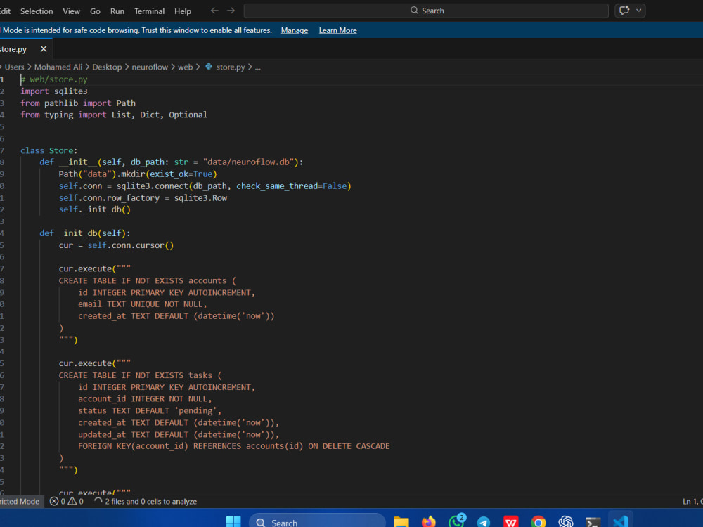The height and width of the screenshot is (527, 703).
Task: Open the warnings indicator in status bar
Action: tap(75, 502)
